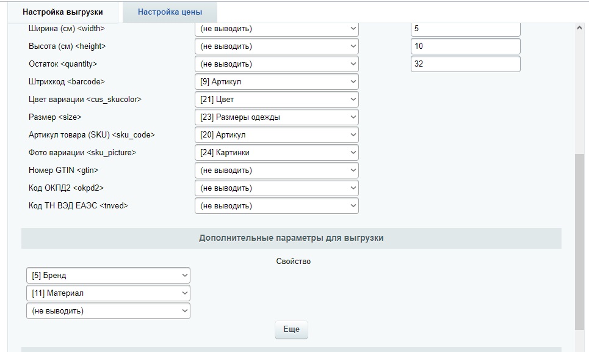Switch to the Настройка цены tab
The image size is (589, 352).
tap(170, 12)
